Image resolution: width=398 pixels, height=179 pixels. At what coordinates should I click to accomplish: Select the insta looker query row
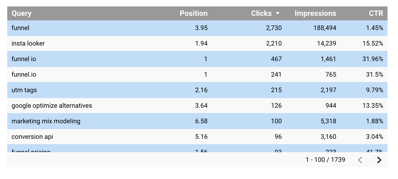pos(28,43)
